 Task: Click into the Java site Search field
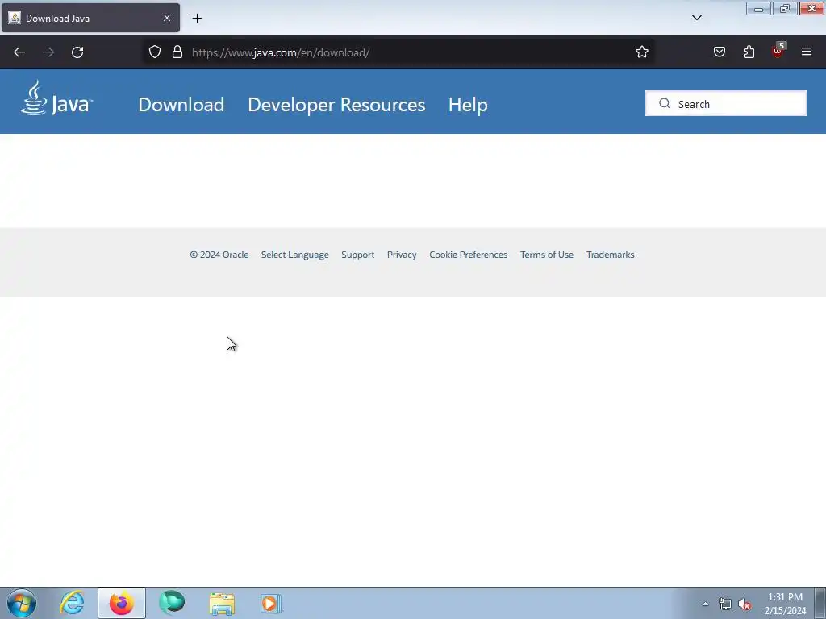tap(725, 104)
